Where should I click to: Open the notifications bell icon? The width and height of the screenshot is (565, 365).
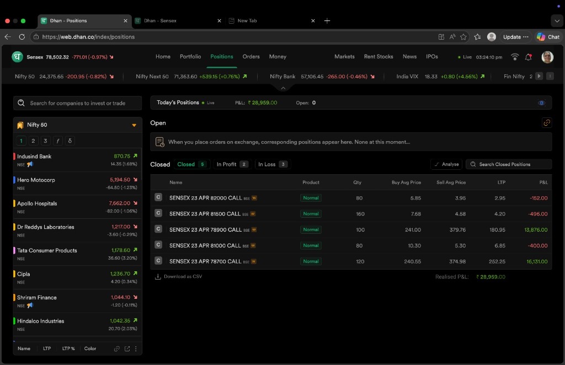pyautogui.click(x=528, y=57)
